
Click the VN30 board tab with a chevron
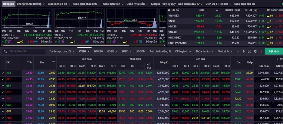coord(84,51)
